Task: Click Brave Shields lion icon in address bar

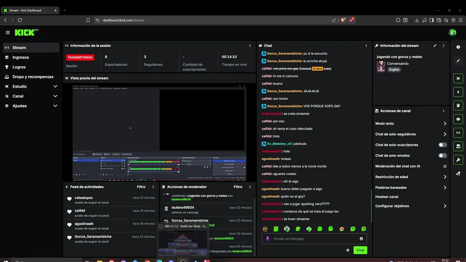Action: click(343, 20)
